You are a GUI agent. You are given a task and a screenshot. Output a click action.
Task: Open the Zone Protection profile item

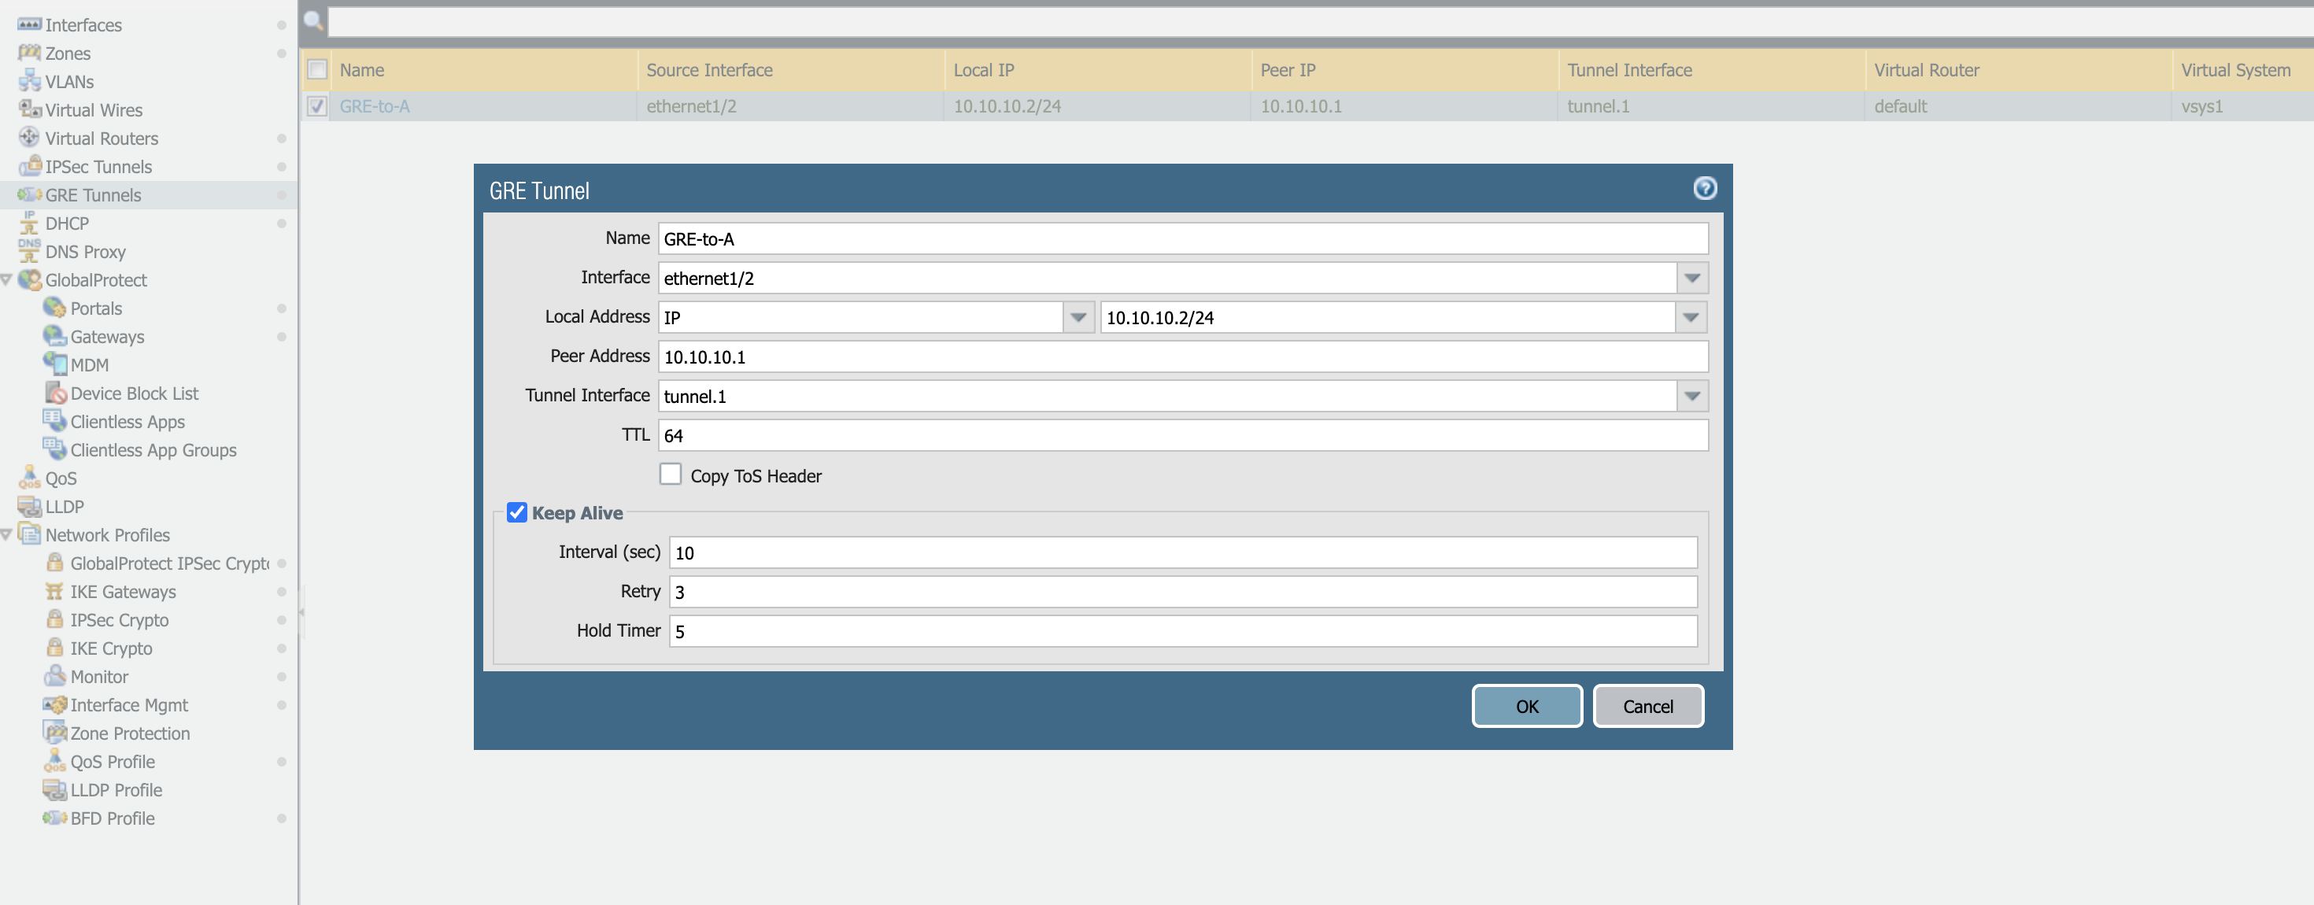[129, 733]
